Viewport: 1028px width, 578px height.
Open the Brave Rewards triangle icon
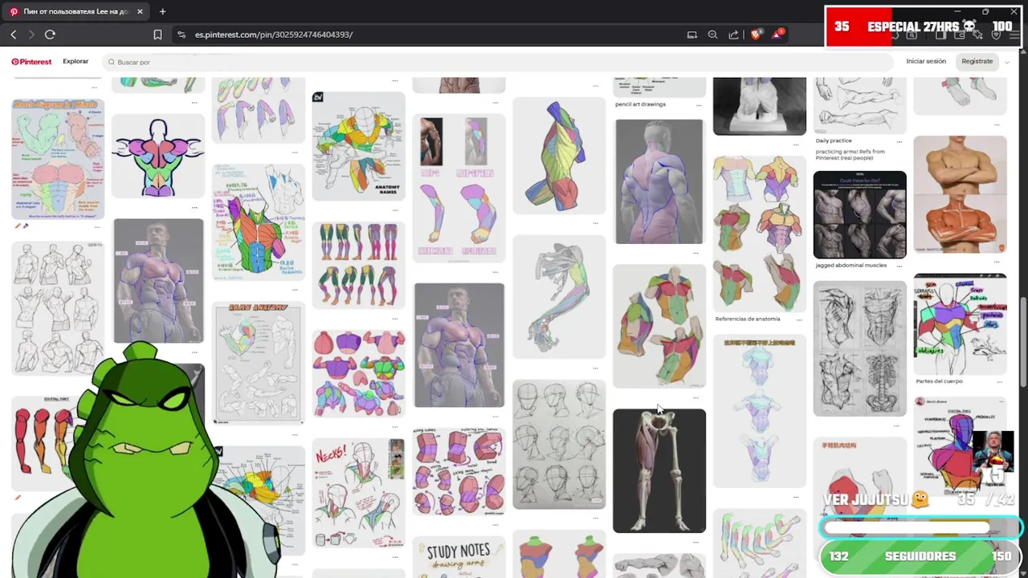[778, 35]
